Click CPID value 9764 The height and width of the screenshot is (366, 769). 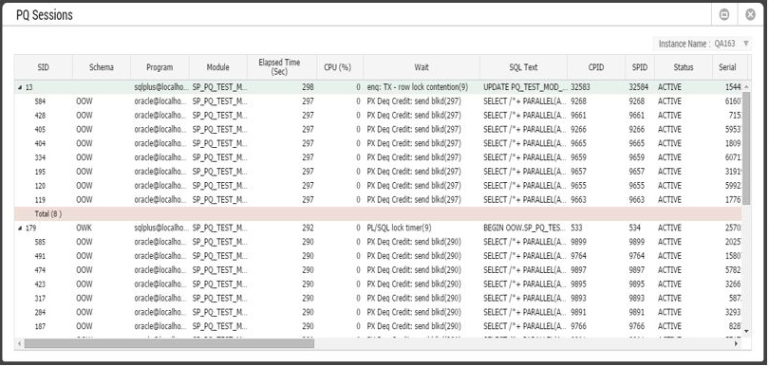[x=578, y=256]
